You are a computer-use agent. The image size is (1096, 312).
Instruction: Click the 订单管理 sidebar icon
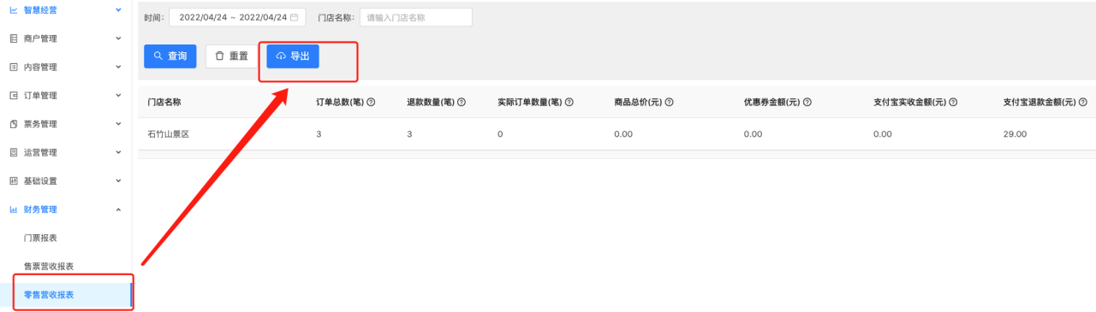[13, 95]
